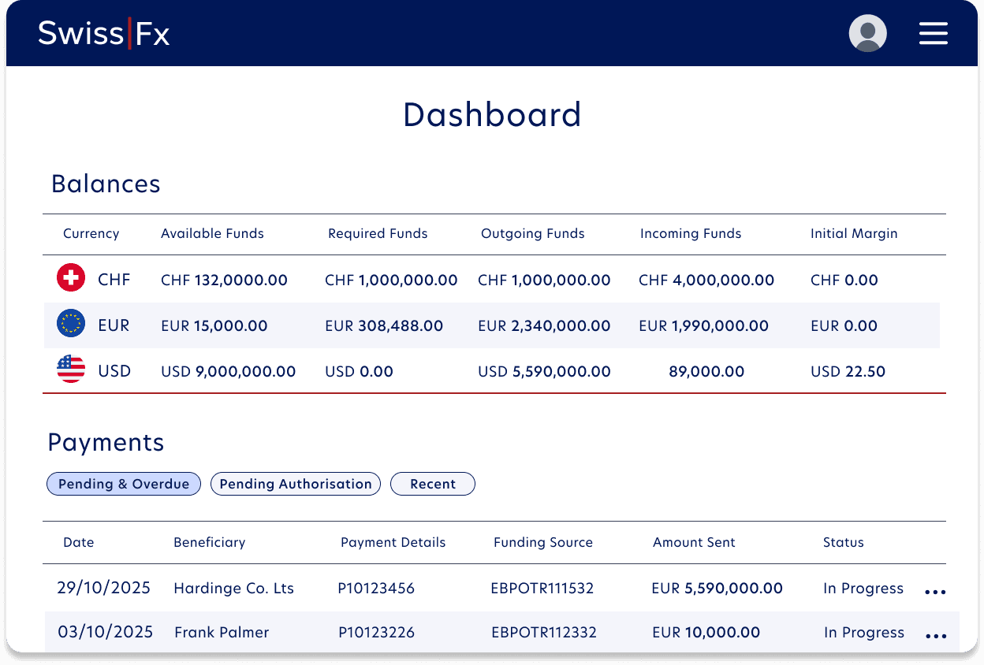
Task: Open actions menu for Frank Palmer payment
Action: (x=935, y=635)
